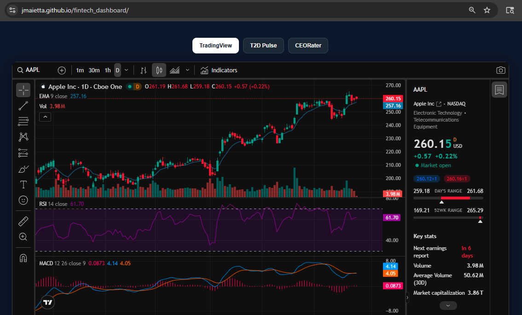Screen dimensions: 522x315
Task: Click the Average Volume 50.62M value
Action: click(473, 275)
